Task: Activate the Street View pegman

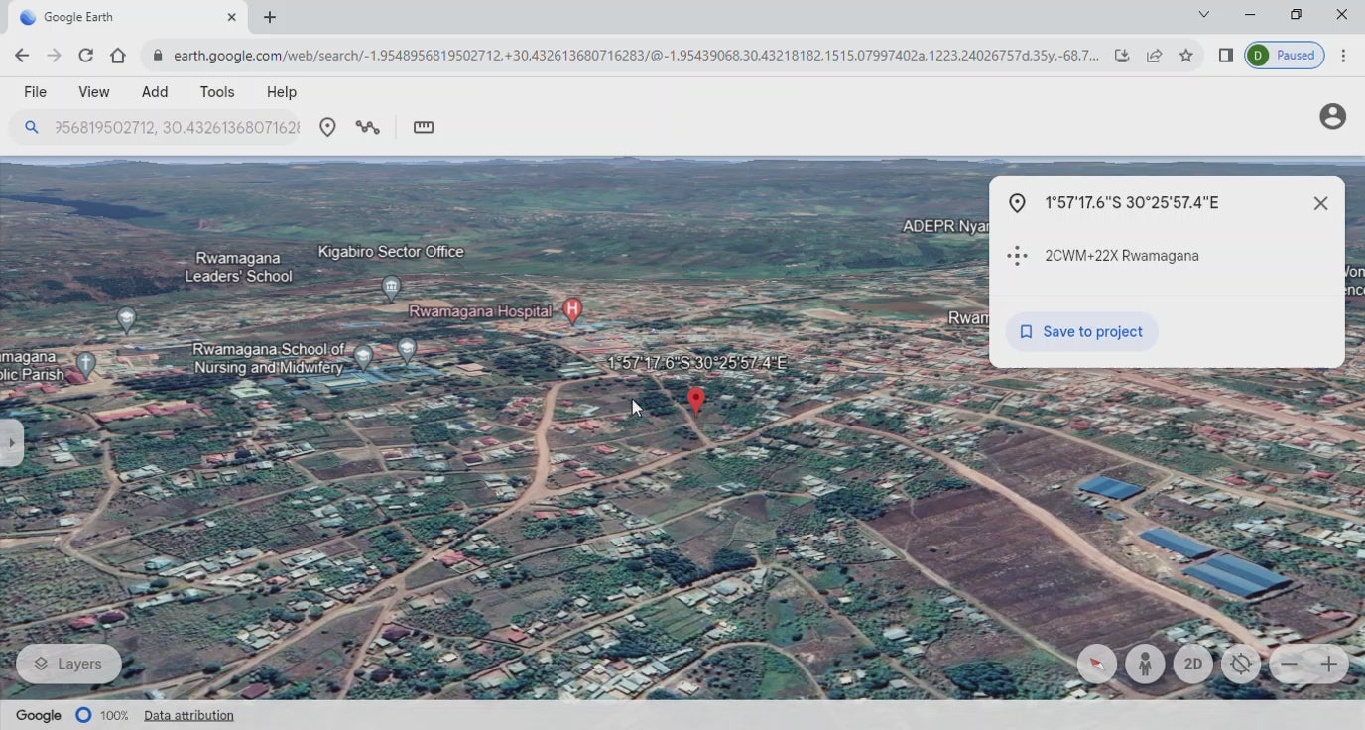Action: pos(1145,665)
